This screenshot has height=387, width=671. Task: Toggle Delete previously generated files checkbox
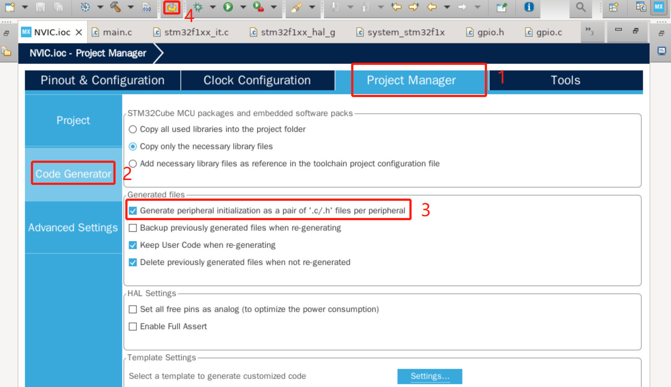pyautogui.click(x=133, y=262)
